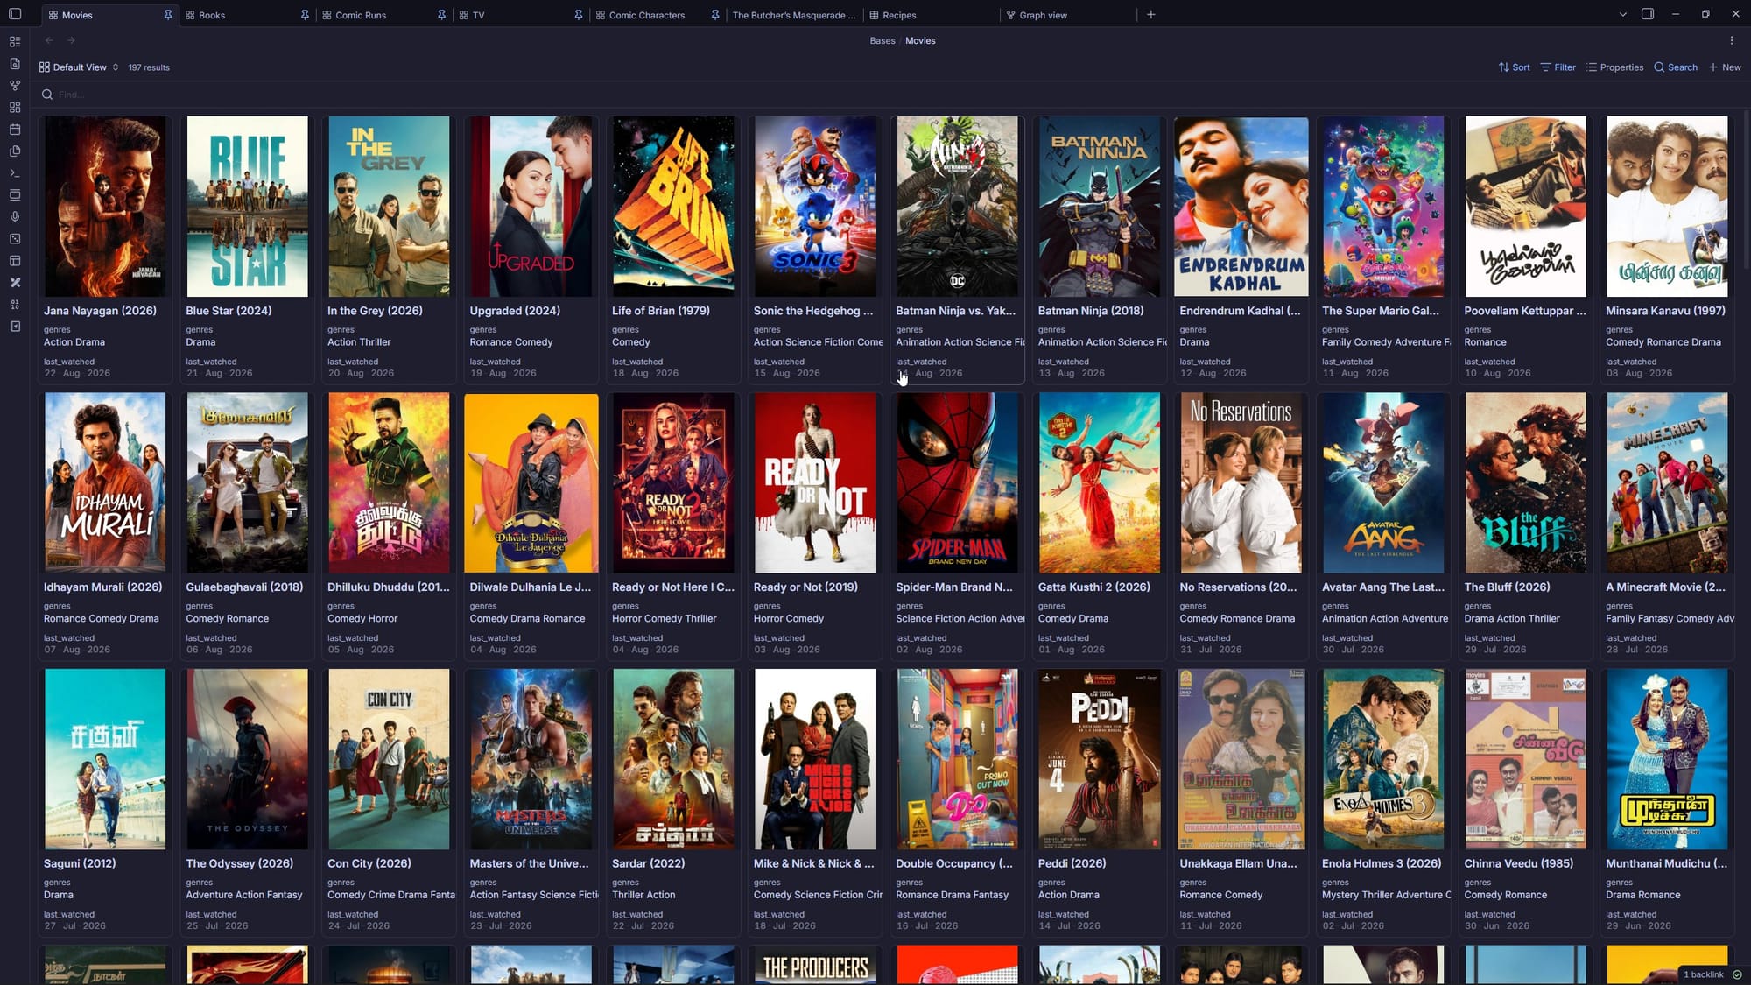Open the Life of Brian poster
This screenshot has width=1751, height=985.
(673, 207)
